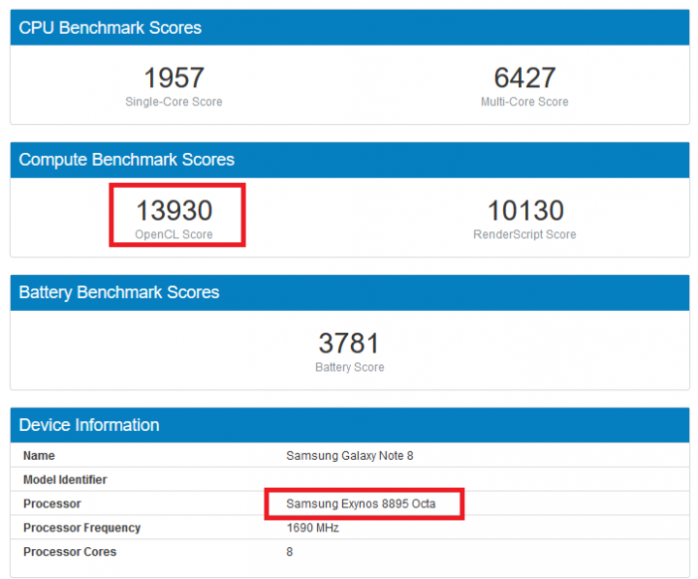The image size is (698, 579).
Task: Click the Single-Core Score label
Action: [174, 102]
